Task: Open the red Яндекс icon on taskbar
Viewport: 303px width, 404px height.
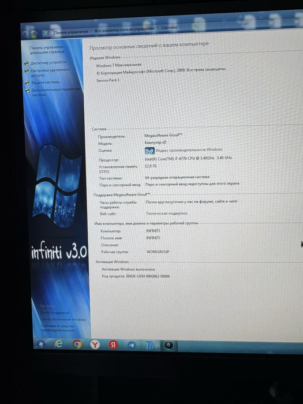Action: [x=113, y=345]
